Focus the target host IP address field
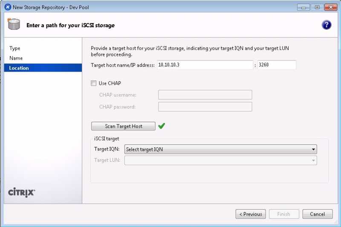Screen dimensions: 341x227 point(205,65)
